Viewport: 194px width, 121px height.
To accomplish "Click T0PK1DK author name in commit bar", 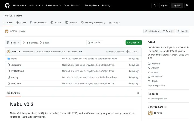I will (x=16, y=51).
